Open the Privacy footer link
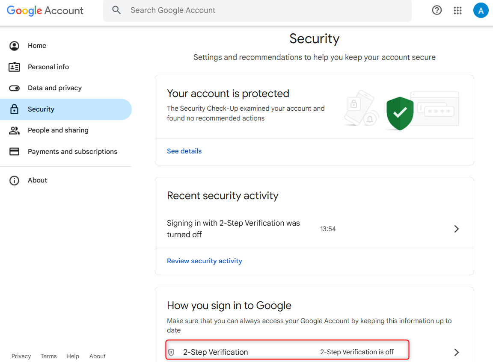Screen dimensions: 493x362 [x=21, y=356]
